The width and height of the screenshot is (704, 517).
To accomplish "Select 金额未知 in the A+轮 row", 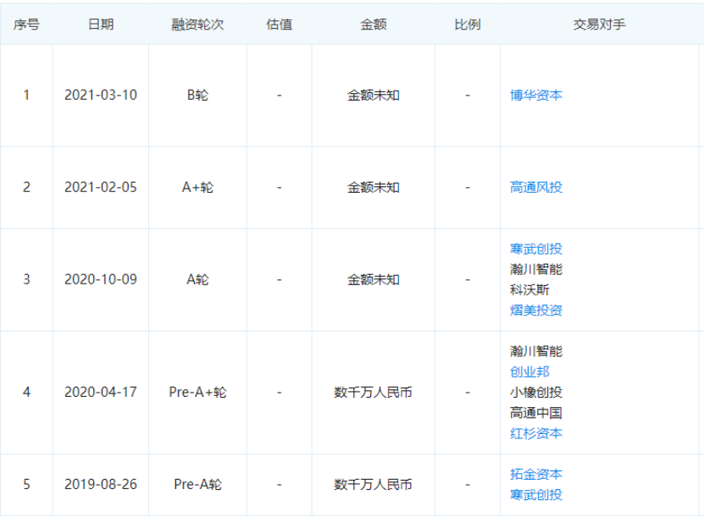I will point(373,187).
